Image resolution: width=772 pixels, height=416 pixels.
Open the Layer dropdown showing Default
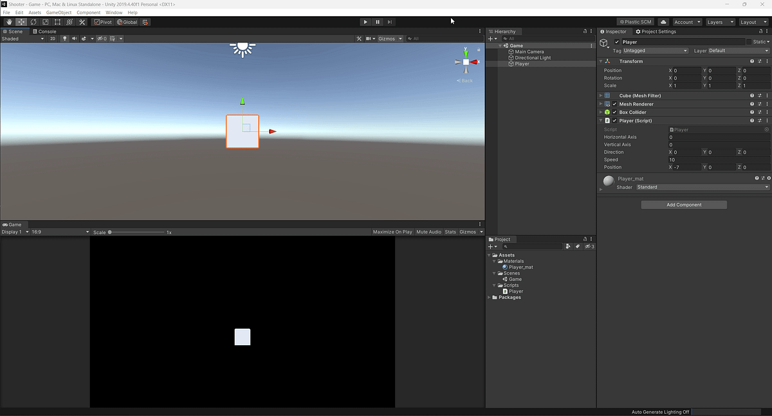739,50
